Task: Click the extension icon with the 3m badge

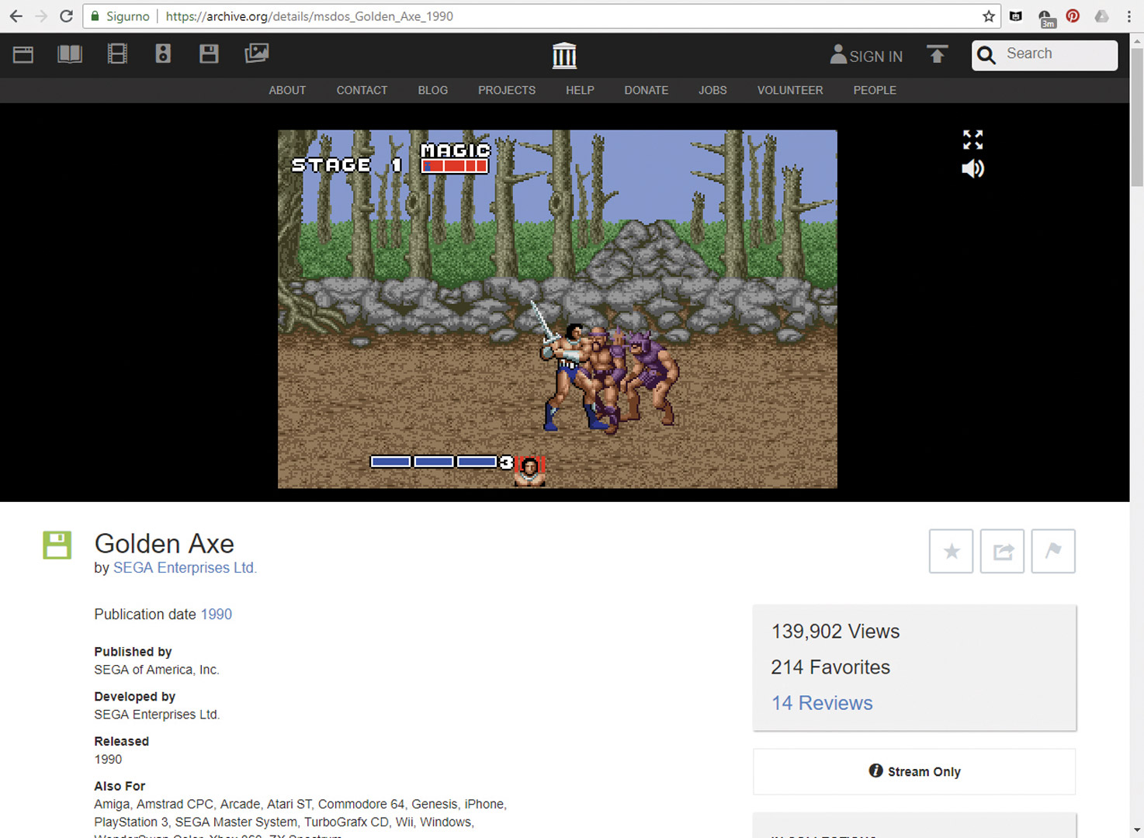Action: point(1045,18)
